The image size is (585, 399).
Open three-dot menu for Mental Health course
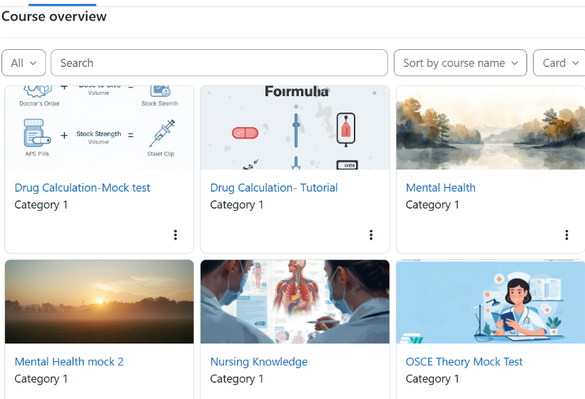[566, 235]
